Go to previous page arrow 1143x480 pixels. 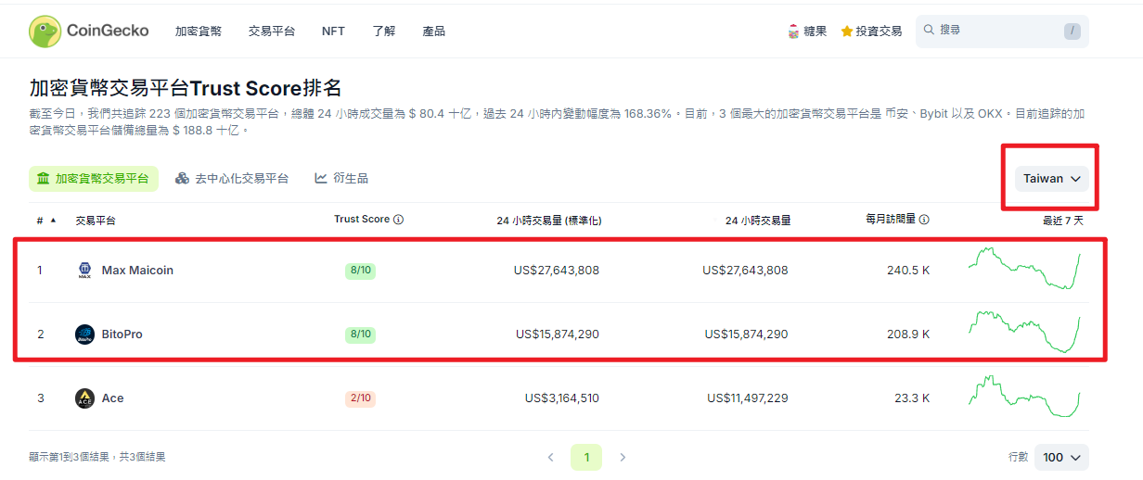(x=550, y=457)
